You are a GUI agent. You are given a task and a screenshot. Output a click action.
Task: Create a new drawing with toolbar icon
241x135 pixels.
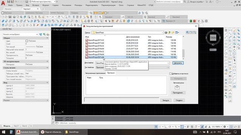pyautogui.click(x=3, y=17)
